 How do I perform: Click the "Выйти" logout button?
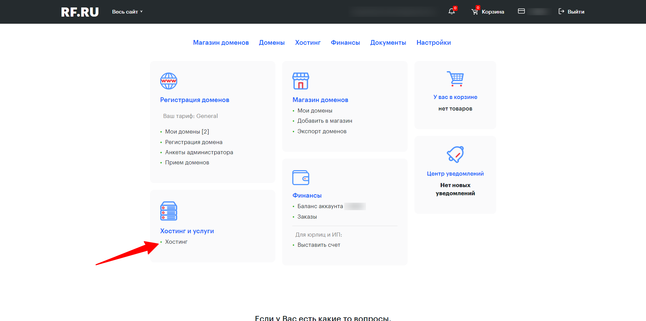(572, 12)
